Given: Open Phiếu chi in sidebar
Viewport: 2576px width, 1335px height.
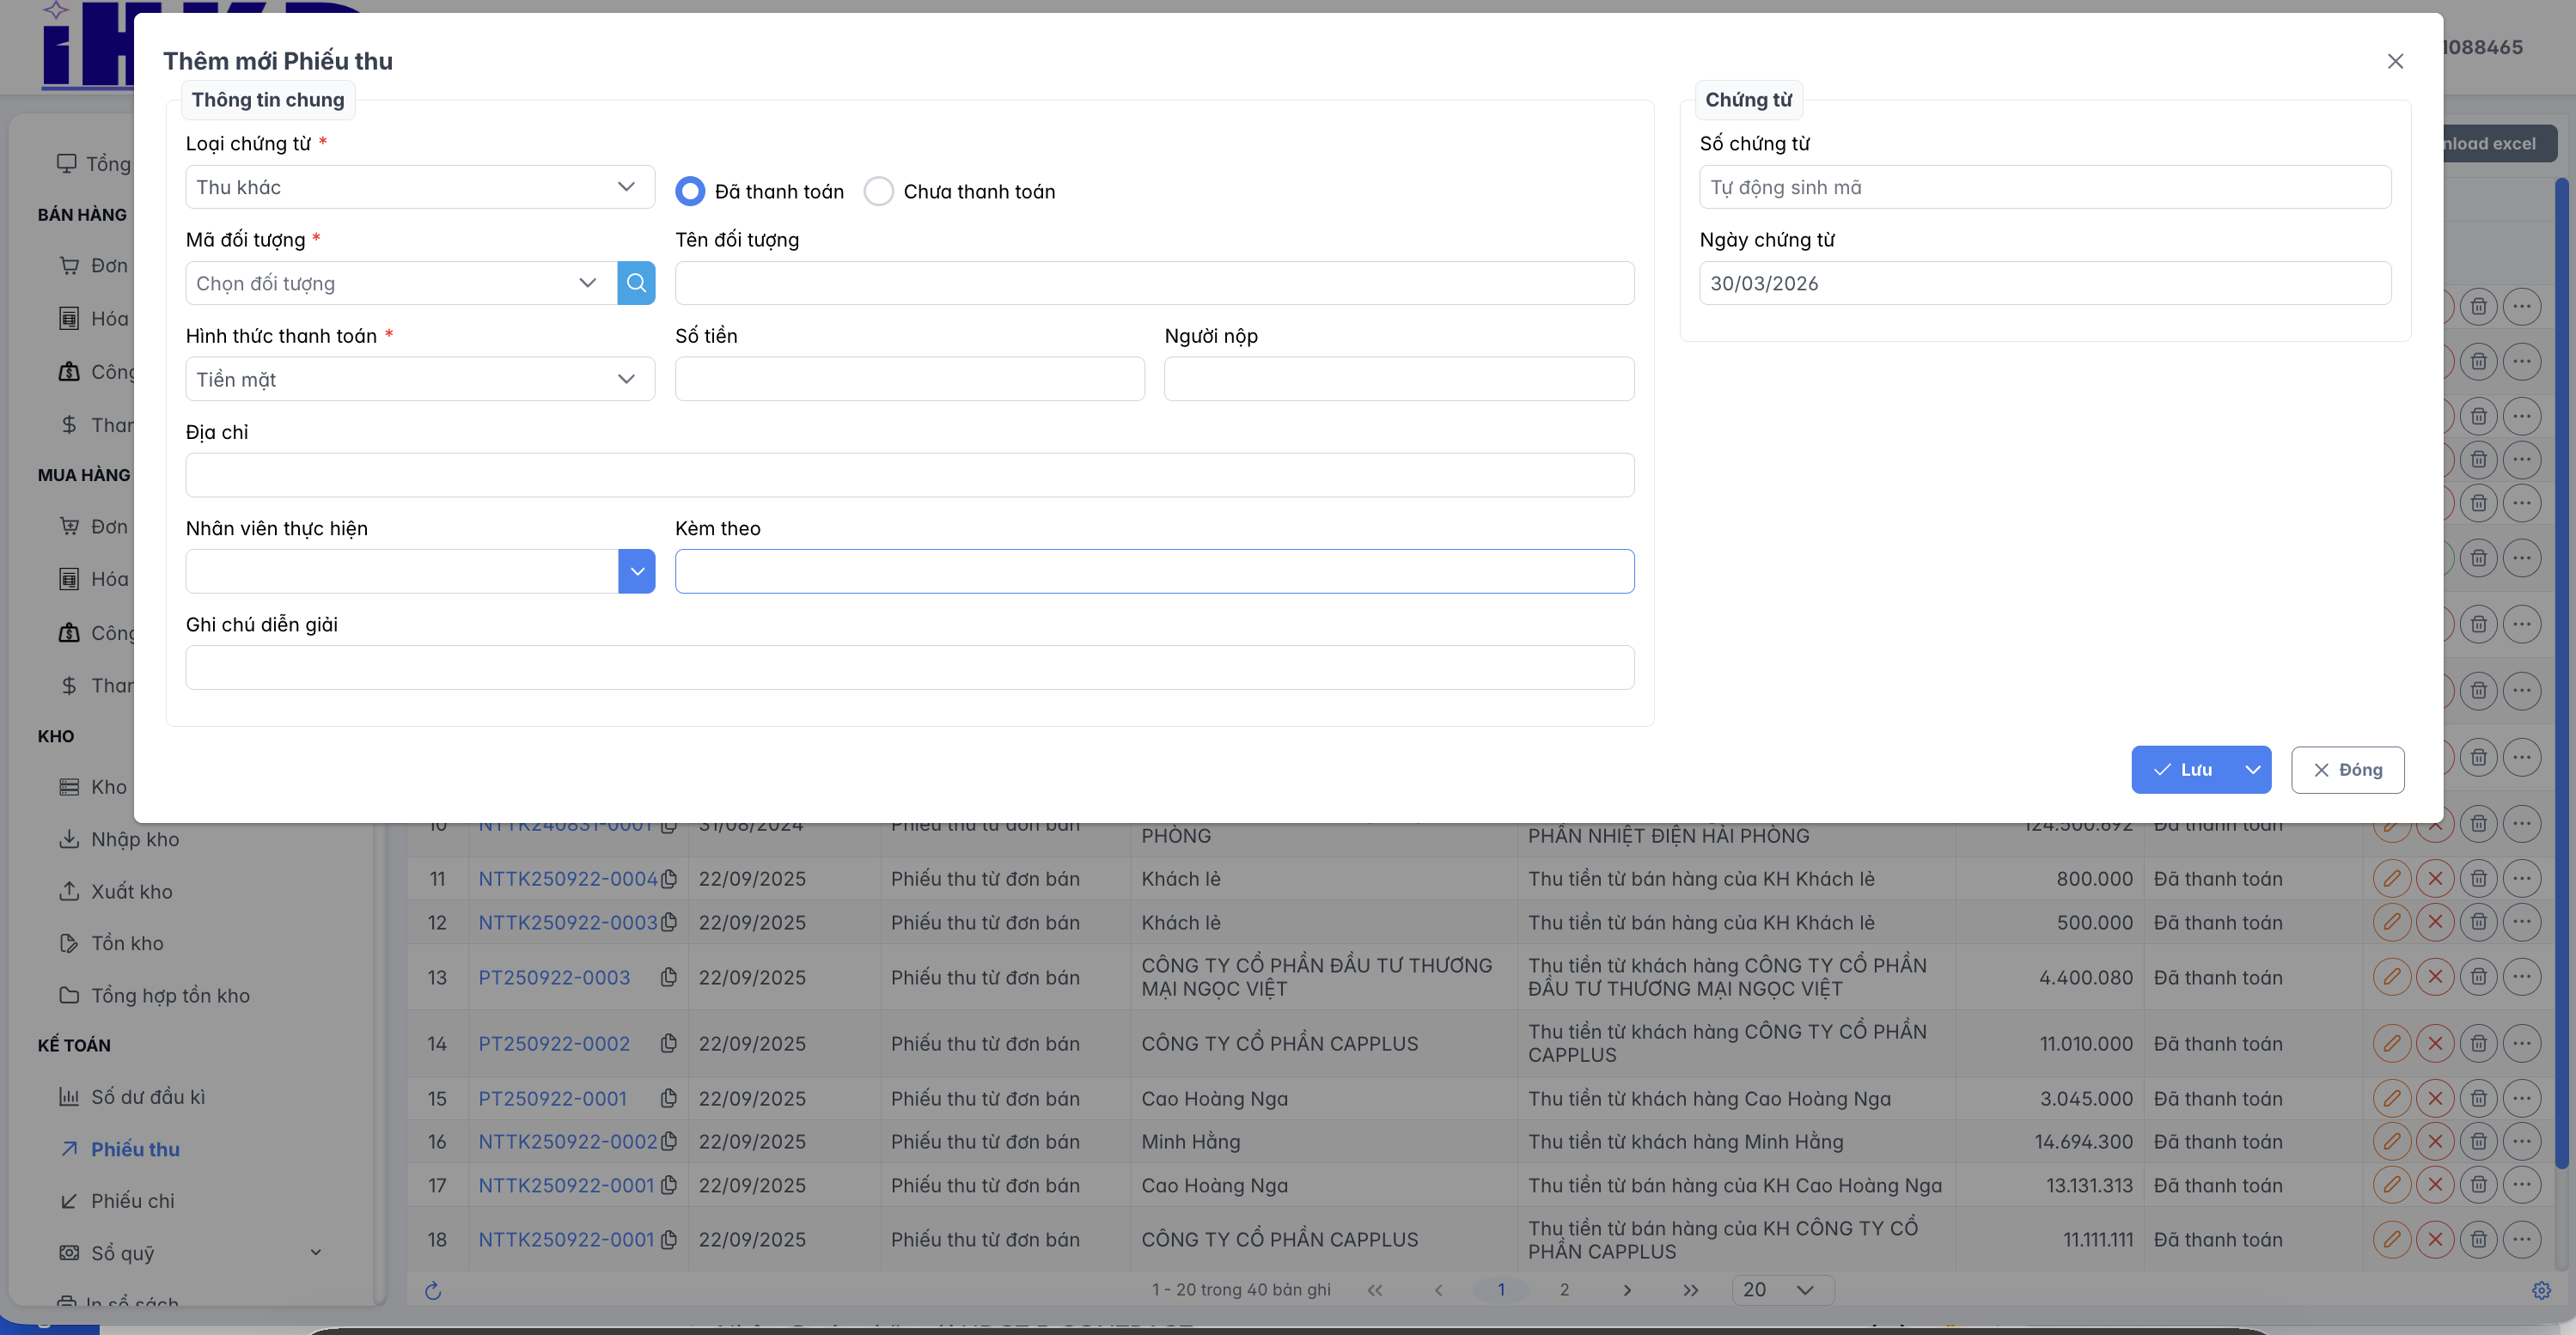Looking at the screenshot, I should pyautogui.click(x=132, y=1200).
